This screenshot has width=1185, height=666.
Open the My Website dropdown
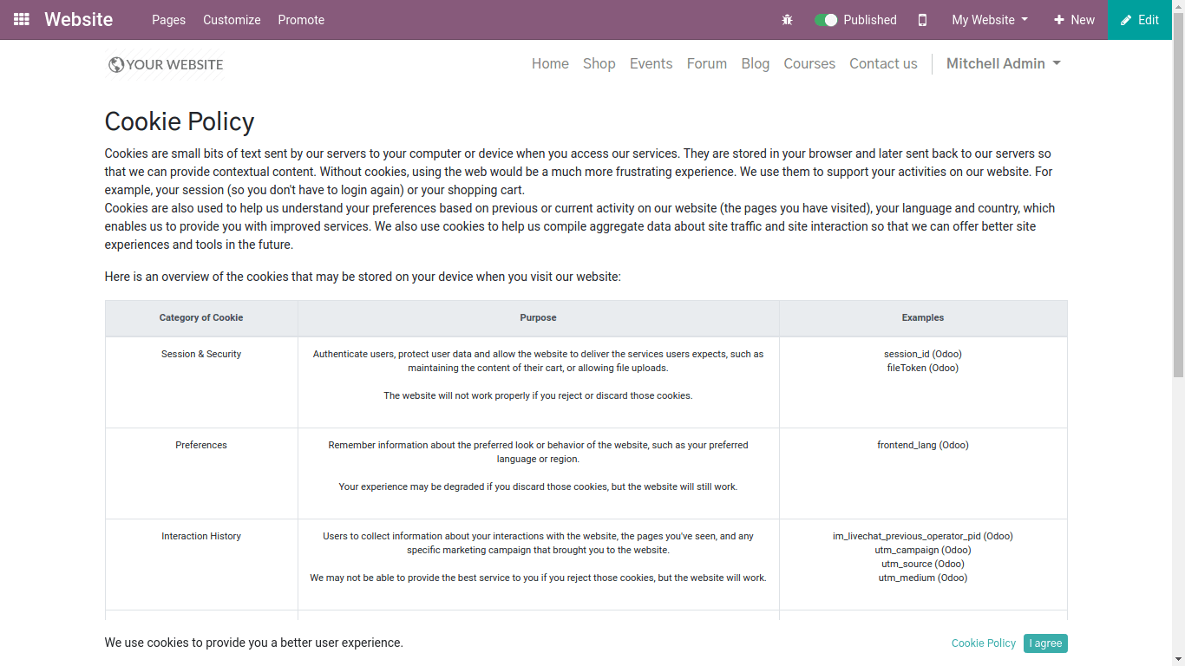point(990,20)
